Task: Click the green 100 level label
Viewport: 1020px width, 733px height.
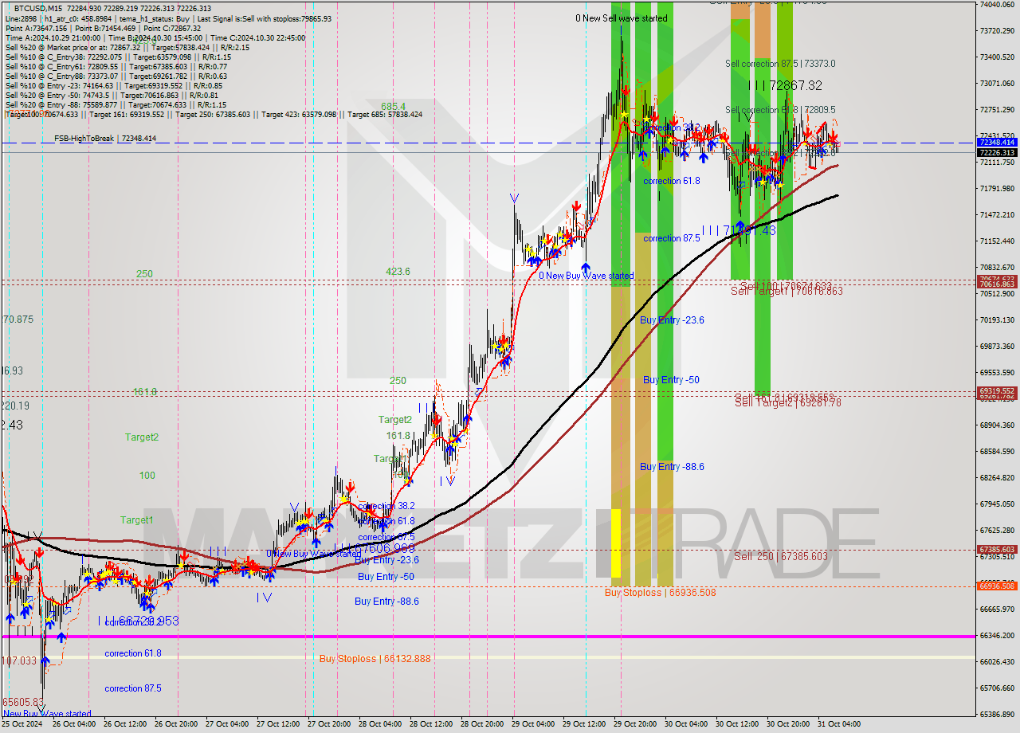Action: tap(147, 476)
